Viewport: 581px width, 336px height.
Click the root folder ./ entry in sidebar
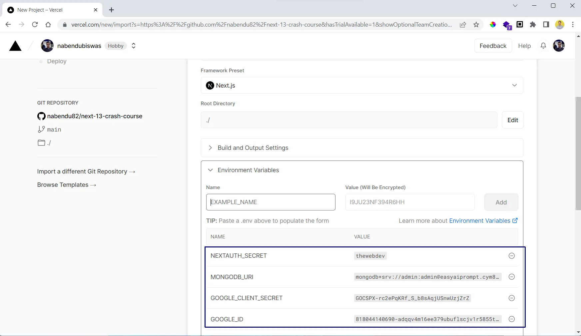(44, 143)
